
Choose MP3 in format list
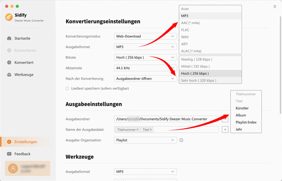point(210,16)
